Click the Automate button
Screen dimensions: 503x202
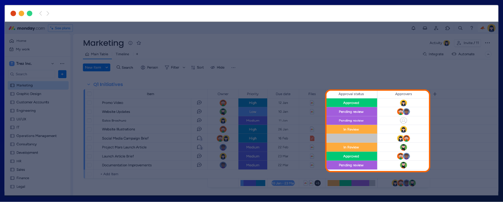[463, 54]
